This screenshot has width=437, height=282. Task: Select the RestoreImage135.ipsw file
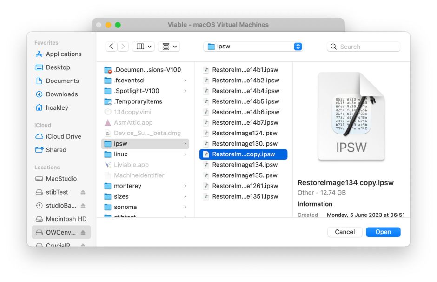point(245,175)
